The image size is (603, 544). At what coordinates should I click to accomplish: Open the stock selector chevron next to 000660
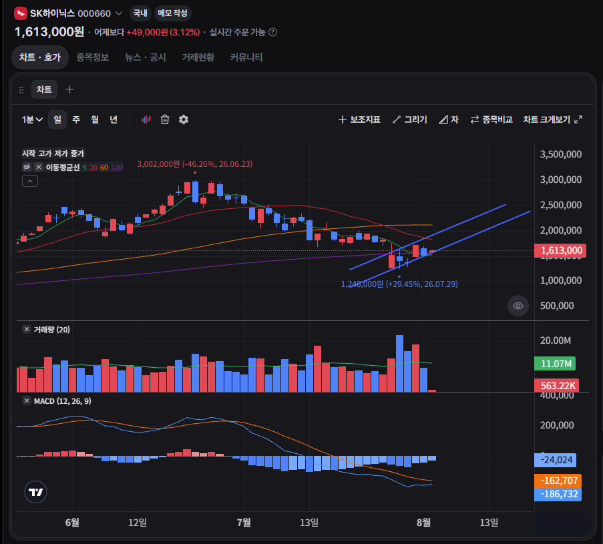pyautogui.click(x=120, y=13)
